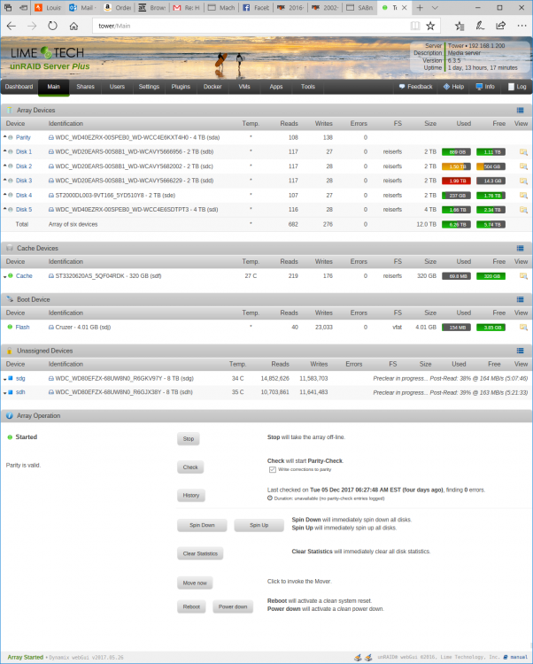Open the Disk 3 browse folder icon
533x664 pixels.
point(523,181)
